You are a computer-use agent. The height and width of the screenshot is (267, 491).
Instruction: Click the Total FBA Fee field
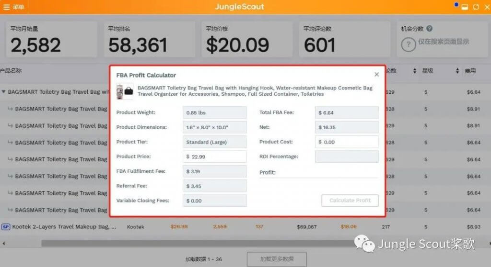point(347,112)
